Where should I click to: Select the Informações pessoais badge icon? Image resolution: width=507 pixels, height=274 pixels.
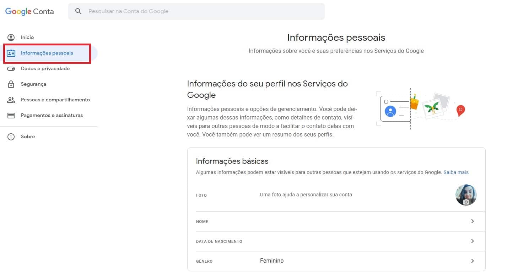click(x=11, y=53)
